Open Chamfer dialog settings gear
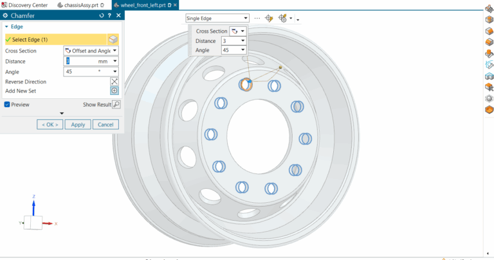This screenshot has height=260, width=494. [x=5, y=15]
